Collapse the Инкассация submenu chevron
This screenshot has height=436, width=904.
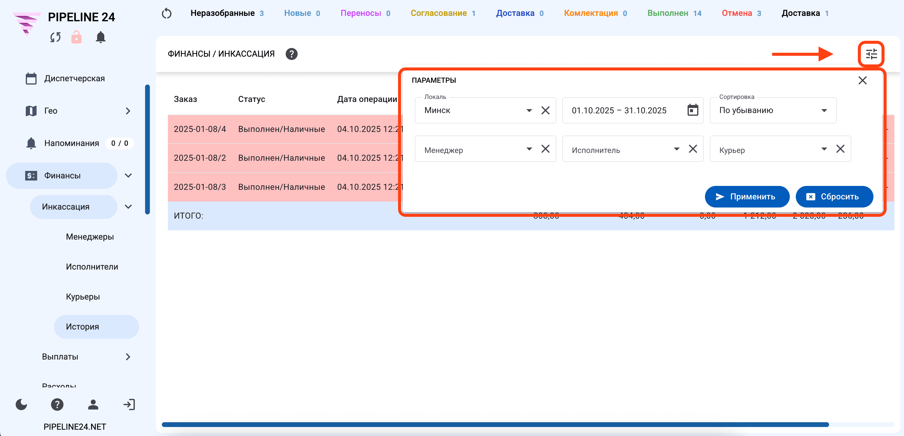129,207
